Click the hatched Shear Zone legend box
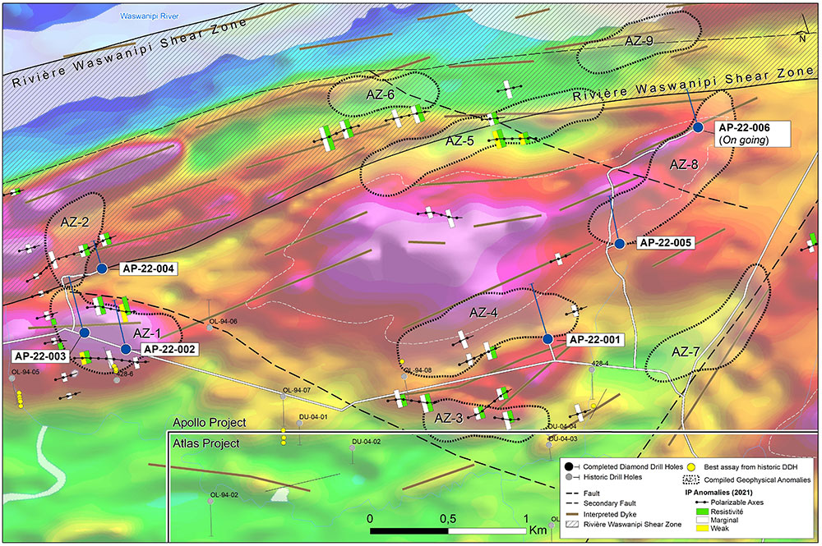The height and width of the screenshot is (546, 822). [x=572, y=524]
